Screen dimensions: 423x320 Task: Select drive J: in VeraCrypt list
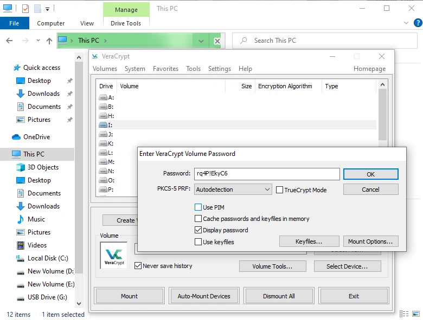(x=238, y=134)
